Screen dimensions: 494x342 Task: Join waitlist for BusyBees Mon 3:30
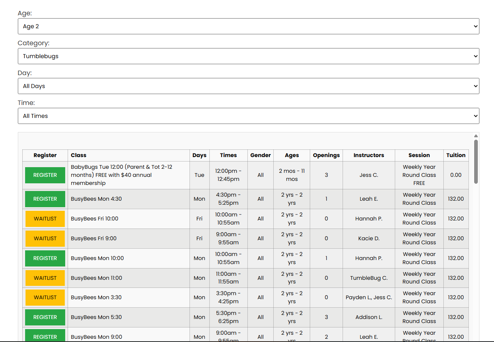click(45, 298)
